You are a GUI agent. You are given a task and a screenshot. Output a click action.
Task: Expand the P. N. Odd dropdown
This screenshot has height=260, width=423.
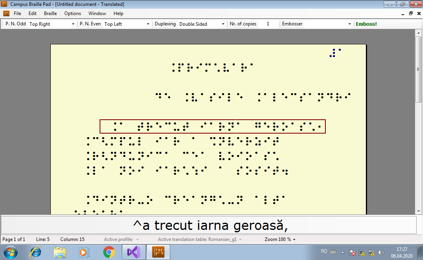[x=73, y=24]
